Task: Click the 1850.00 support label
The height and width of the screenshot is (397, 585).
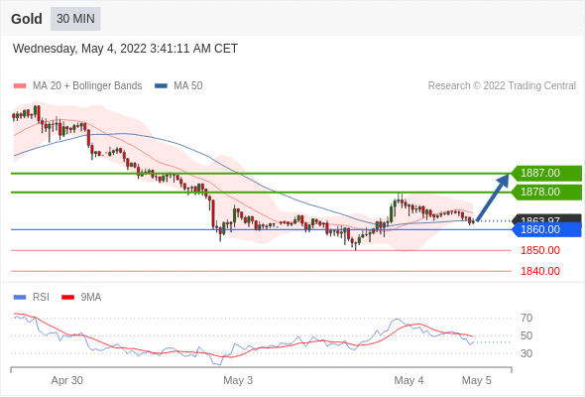Action: (x=540, y=250)
